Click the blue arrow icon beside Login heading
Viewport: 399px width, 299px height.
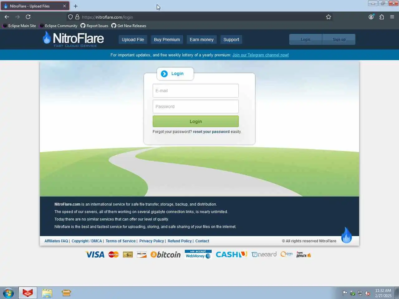(x=164, y=74)
